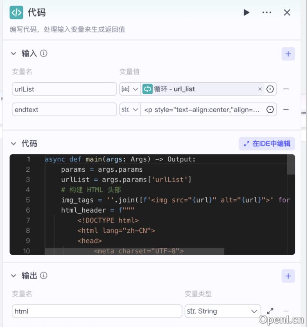Open the three-dot more options menu
Viewport: 307px width, 327px height.
click(266, 13)
